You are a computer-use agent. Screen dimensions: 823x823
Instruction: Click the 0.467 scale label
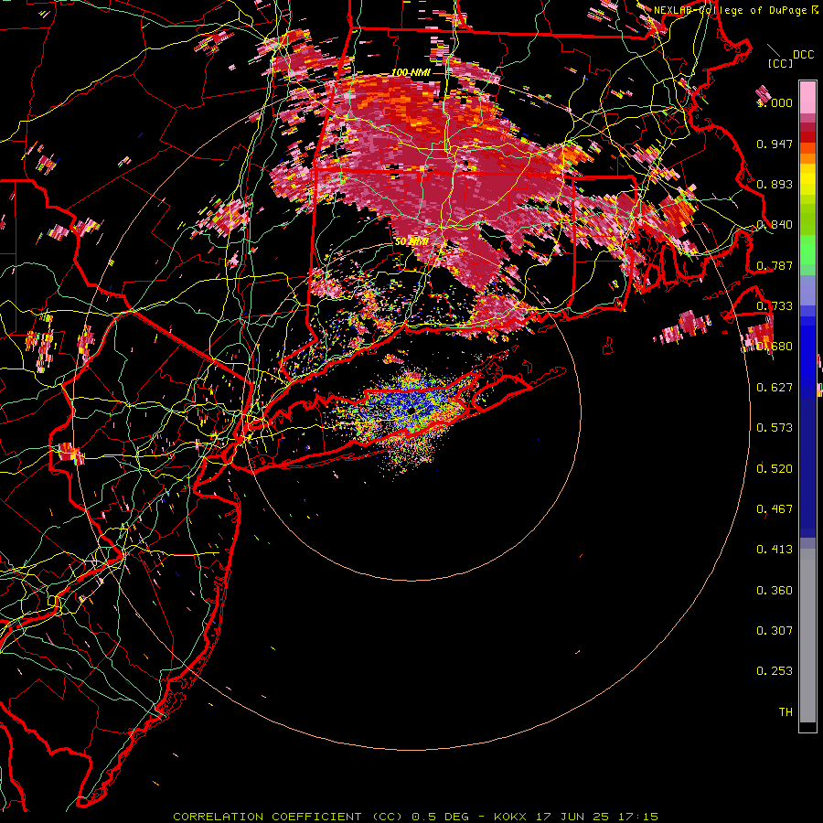tap(775, 509)
